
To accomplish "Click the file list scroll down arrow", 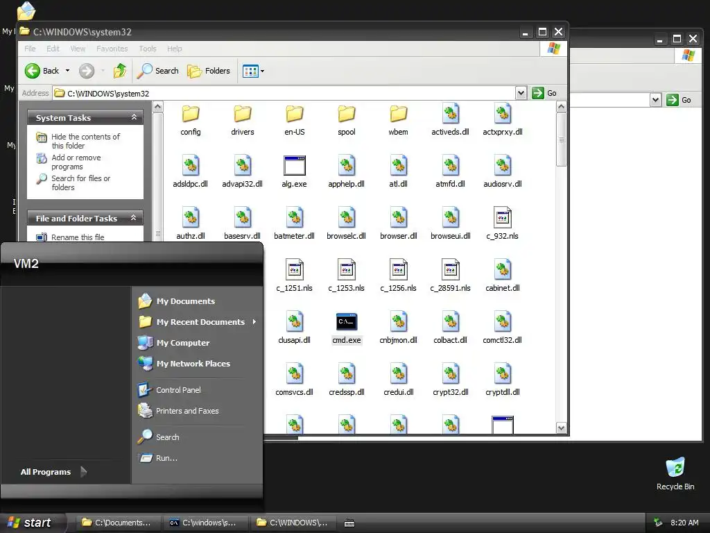I will pyautogui.click(x=561, y=428).
